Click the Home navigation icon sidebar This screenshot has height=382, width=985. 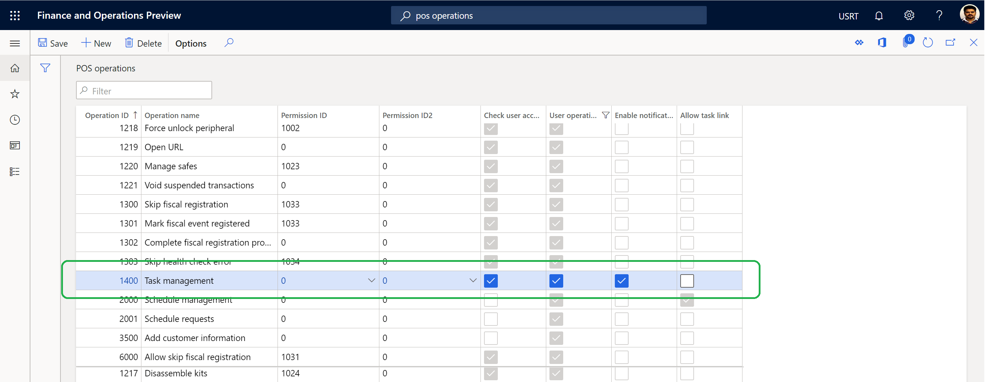(15, 69)
